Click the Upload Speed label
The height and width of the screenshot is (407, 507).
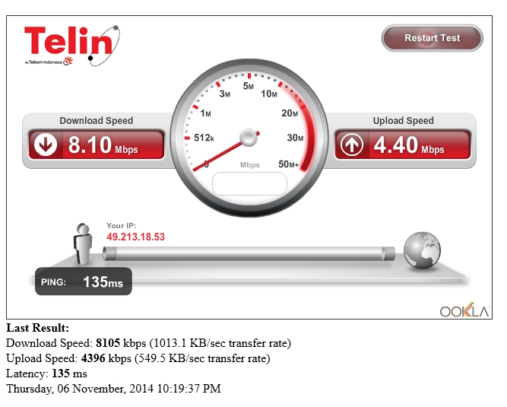pyautogui.click(x=403, y=121)
